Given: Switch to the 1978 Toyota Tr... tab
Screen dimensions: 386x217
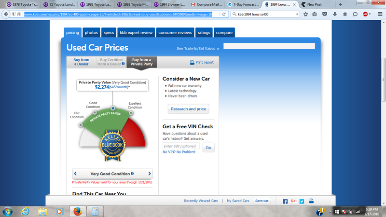Looking at the screenshot, I should [22, 4].
